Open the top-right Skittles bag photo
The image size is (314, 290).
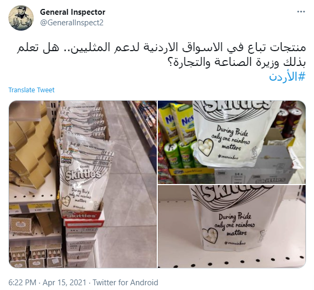point(232,142)
